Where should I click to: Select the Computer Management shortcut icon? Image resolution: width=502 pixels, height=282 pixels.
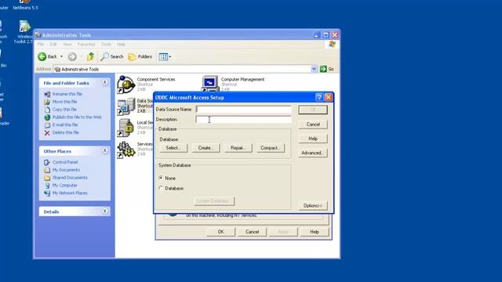click(210, 84)
